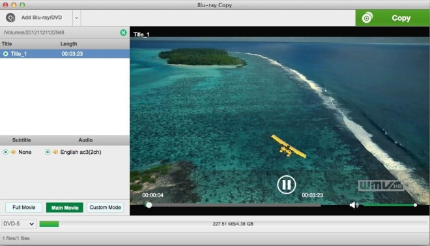Click the 1 files/1 files status text

[x=16, y=238]
